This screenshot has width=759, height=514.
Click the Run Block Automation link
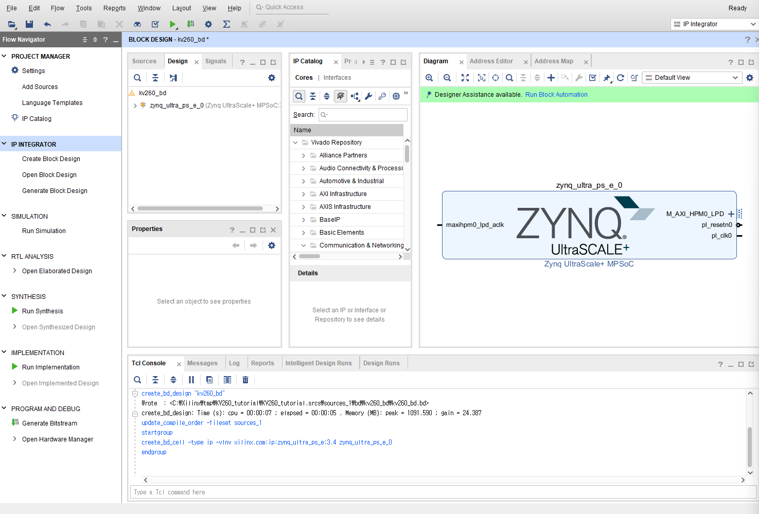tap(556, 95)
